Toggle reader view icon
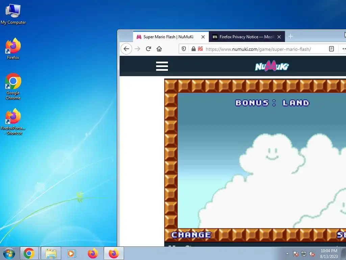This screenshot has width=346, height=260. point(331,49)
